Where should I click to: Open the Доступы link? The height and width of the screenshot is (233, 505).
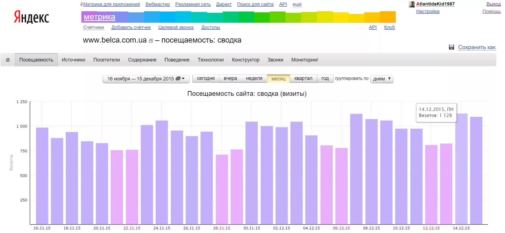[211, 27]
